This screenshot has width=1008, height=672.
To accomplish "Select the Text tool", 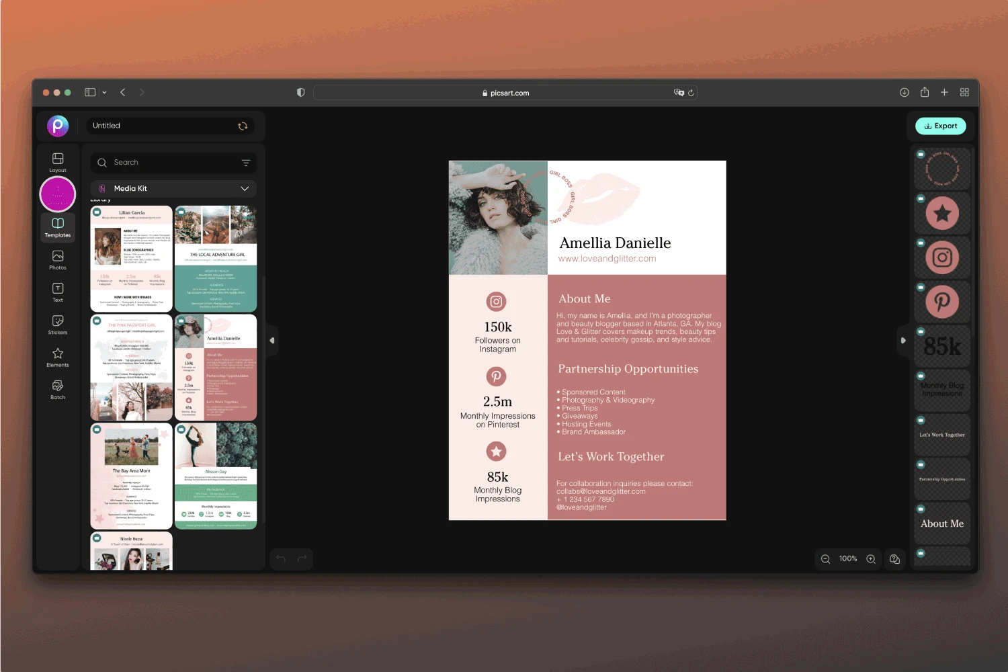I will 57,291.
